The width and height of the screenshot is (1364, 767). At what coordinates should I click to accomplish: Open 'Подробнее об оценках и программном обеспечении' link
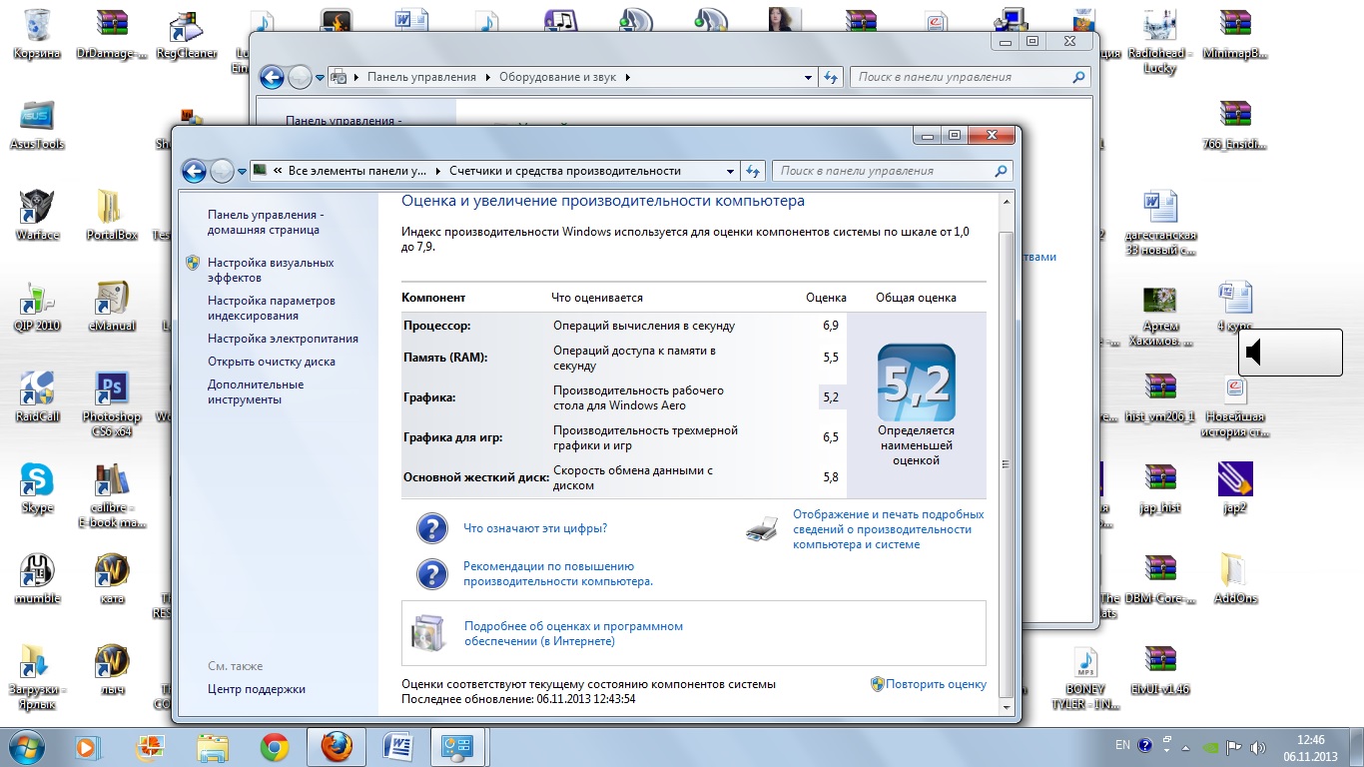(x=573, y=633)
